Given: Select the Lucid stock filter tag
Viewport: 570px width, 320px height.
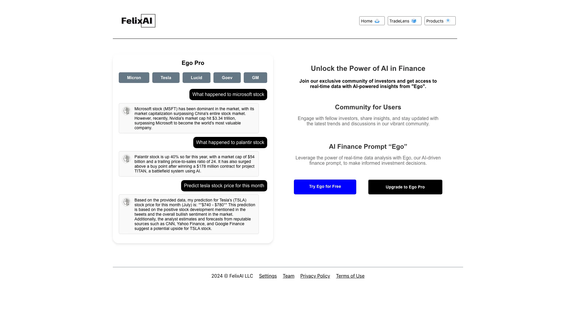Looking at the screenshot, I should [x=197, y=77].
